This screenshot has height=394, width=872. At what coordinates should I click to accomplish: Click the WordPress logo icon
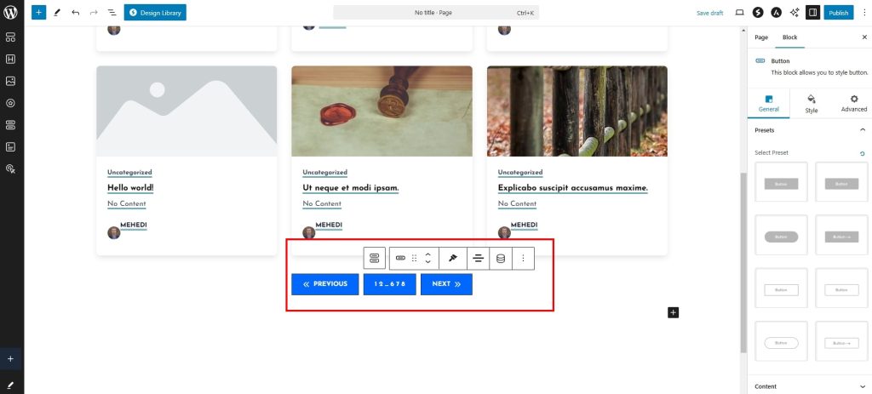11,13
